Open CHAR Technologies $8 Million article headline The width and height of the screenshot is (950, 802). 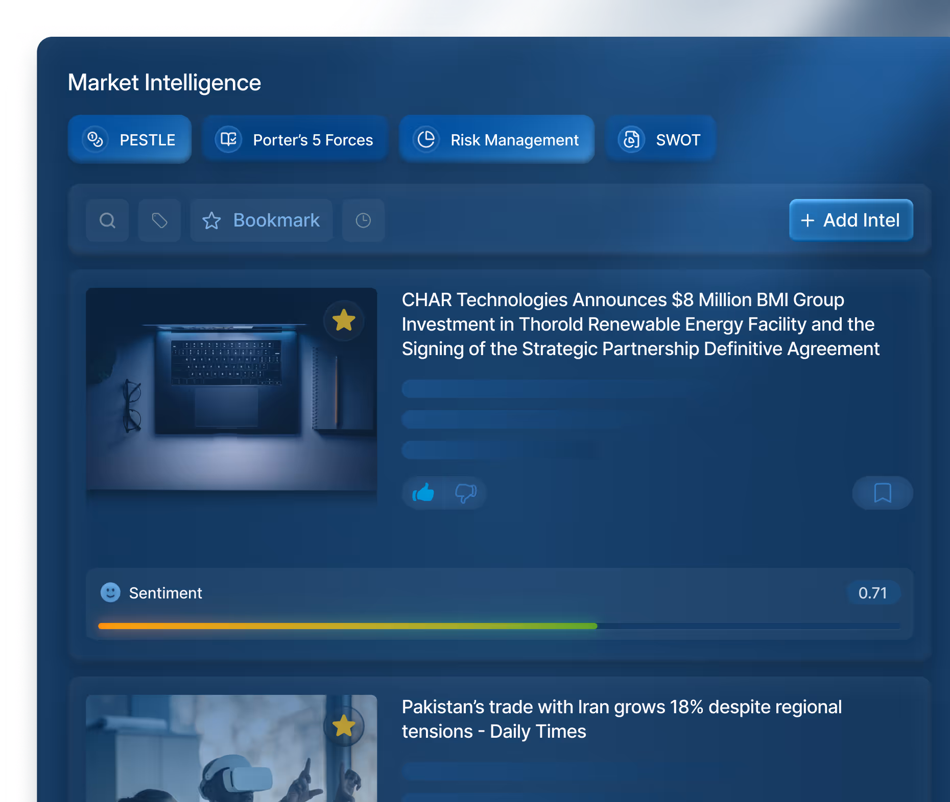[640, 324]
